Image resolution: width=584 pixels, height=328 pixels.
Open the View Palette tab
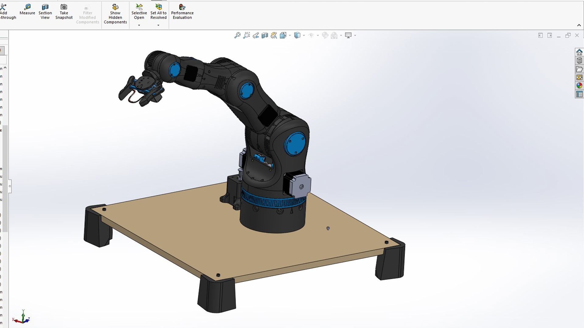pyautogui.click(x=579, y=77)
